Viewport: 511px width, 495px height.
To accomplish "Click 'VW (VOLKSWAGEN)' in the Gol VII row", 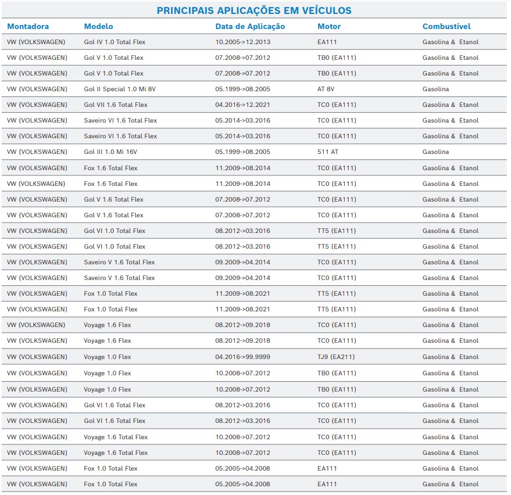I will [x=37, y=105].
